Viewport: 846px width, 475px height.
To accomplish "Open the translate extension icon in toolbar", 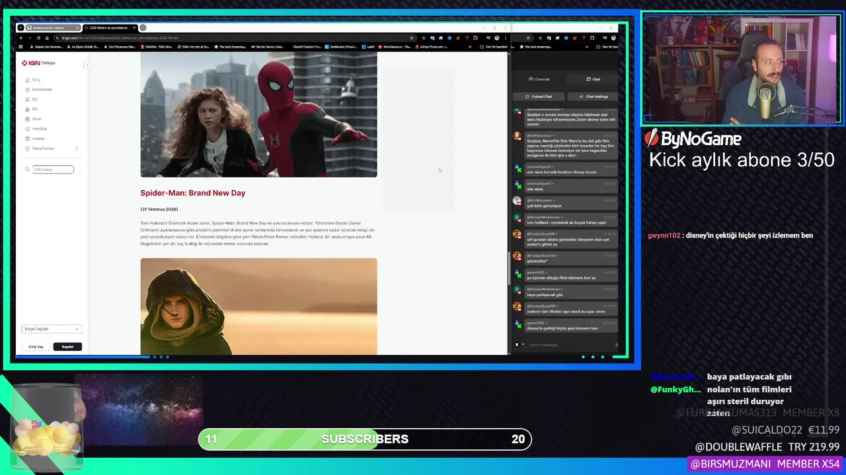I will [x=432, y=38].
